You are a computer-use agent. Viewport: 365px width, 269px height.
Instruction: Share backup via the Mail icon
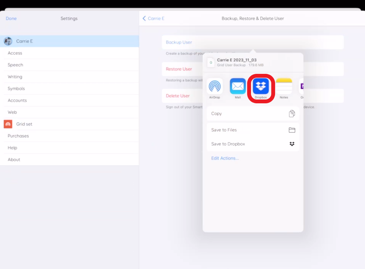[238, 86]
